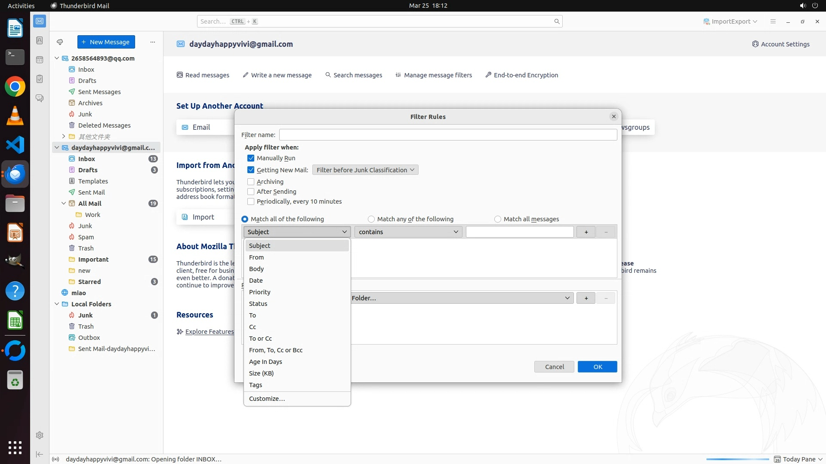Click the New Message button

point(106,42)
